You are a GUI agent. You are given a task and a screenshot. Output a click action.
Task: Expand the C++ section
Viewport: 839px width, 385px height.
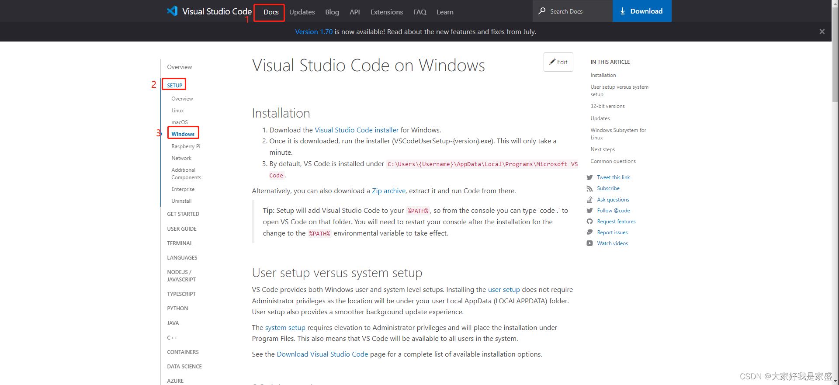tap(172, 338)
